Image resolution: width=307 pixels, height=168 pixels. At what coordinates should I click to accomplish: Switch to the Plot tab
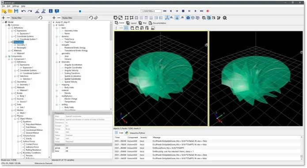coord(143,23)
